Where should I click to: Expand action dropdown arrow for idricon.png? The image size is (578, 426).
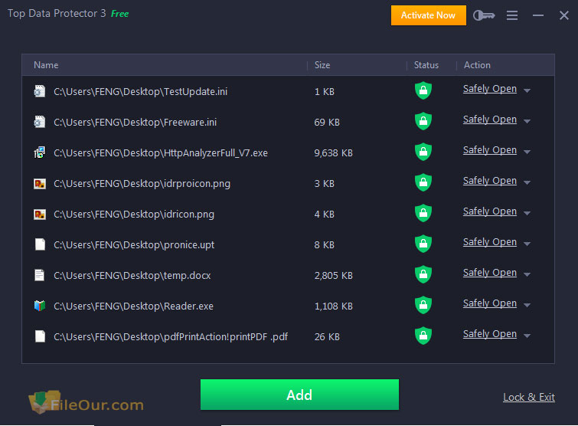pyautogui.click(x=527, y=213)
